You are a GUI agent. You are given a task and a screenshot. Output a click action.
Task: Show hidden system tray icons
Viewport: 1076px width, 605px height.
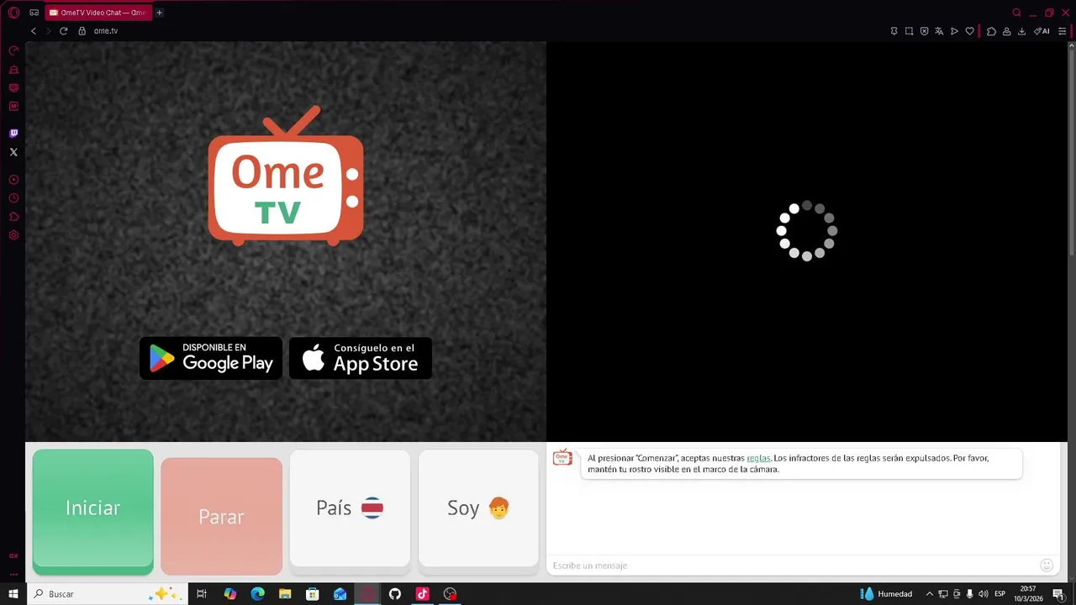929,594
